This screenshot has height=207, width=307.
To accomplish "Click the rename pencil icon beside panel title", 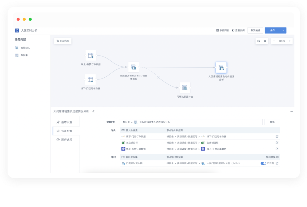I will (x=94, y=111).
